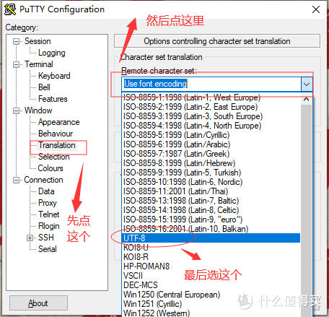This screenshot has width=329, height=317.
Task: Choose KOI8-R encoding
Action: (x=211, y=257)
